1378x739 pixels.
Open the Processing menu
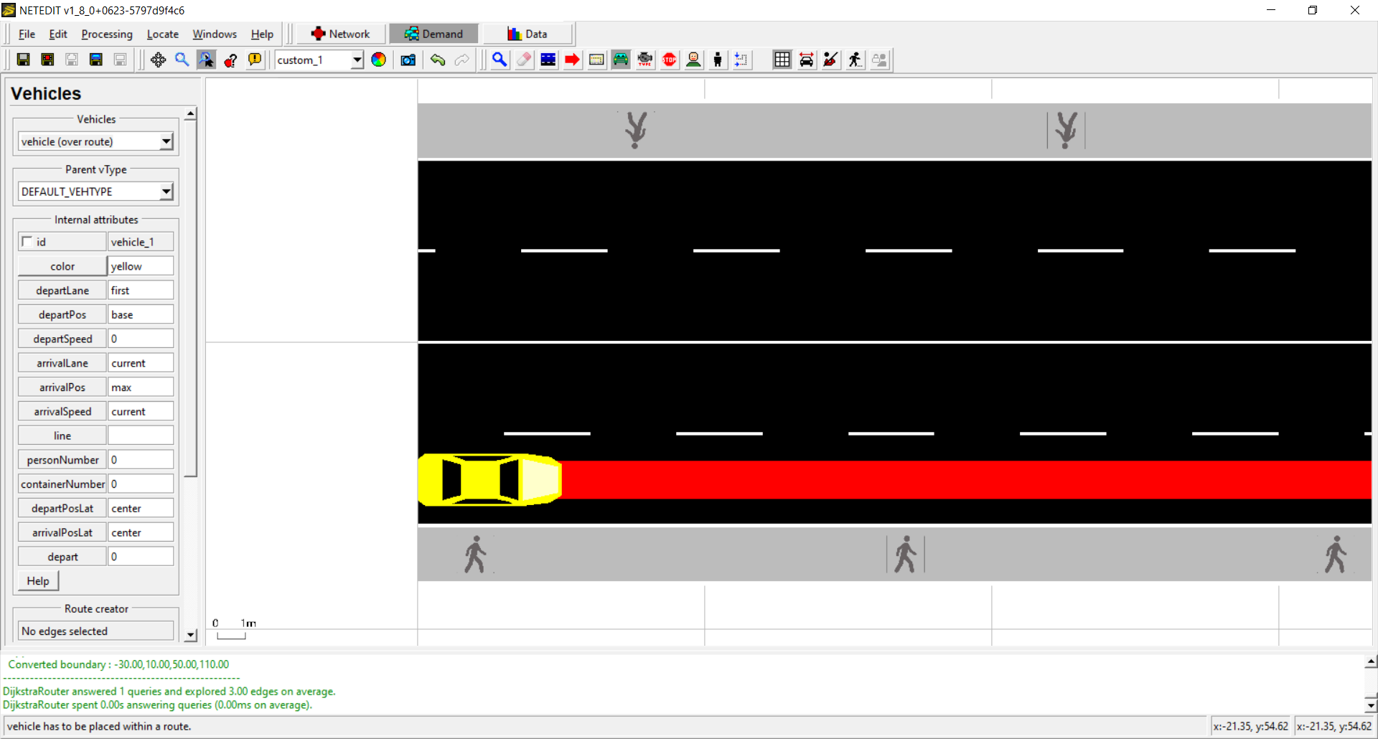tap(107, 34)
